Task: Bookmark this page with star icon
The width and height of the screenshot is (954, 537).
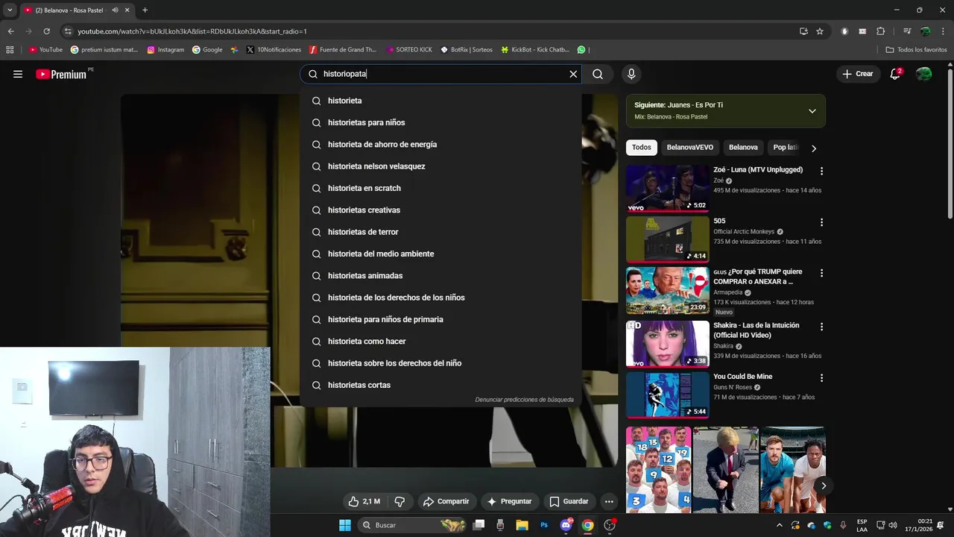Action: point(820,31)
